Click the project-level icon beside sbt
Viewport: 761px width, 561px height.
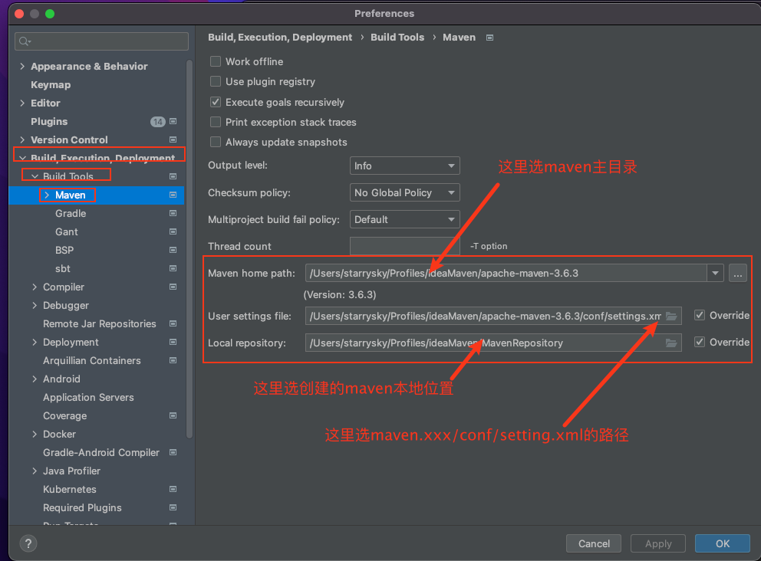173,268
